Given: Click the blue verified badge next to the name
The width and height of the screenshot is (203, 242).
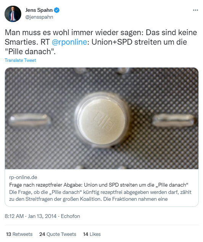Looking at the screenshot, I should 57,10.
